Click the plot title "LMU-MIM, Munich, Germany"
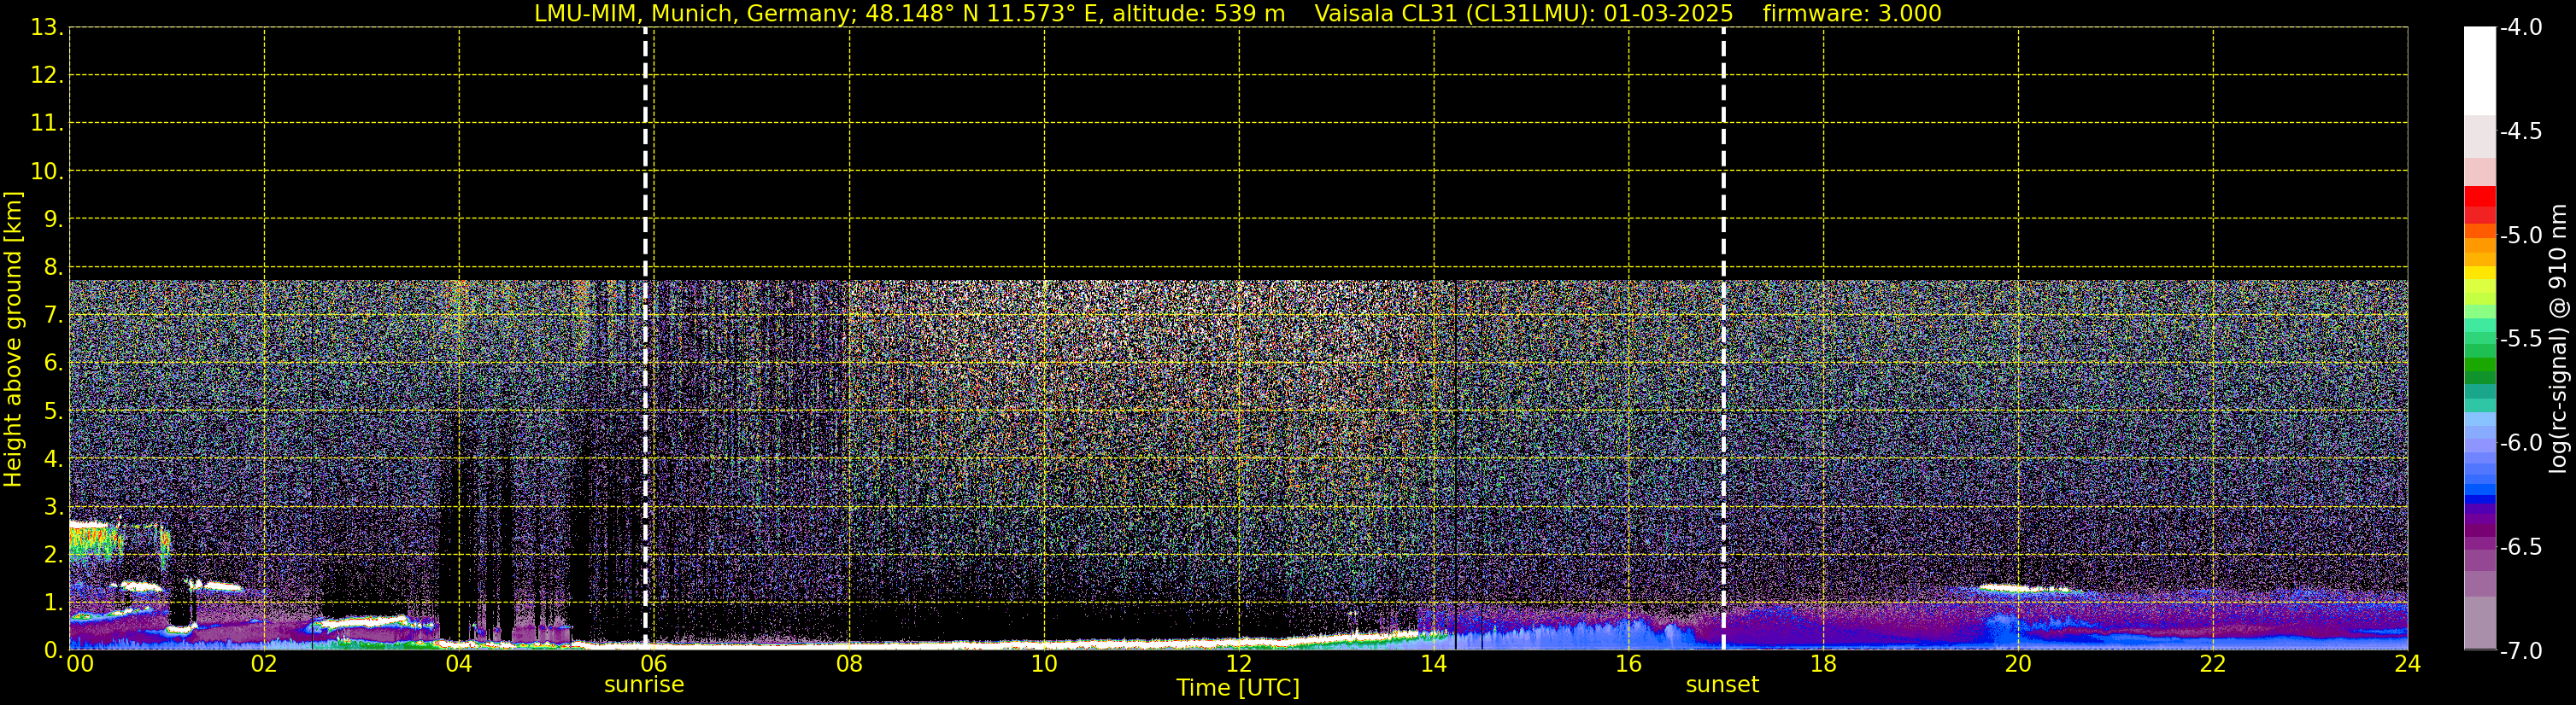Image resolution: width=2576 pixels, height=705 pixels. pyautogui.click(x=692, y=14)
